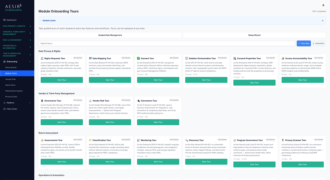Dismiss the Module Guide banner
The width and height of the screenshot is (330, 180).
323,21
